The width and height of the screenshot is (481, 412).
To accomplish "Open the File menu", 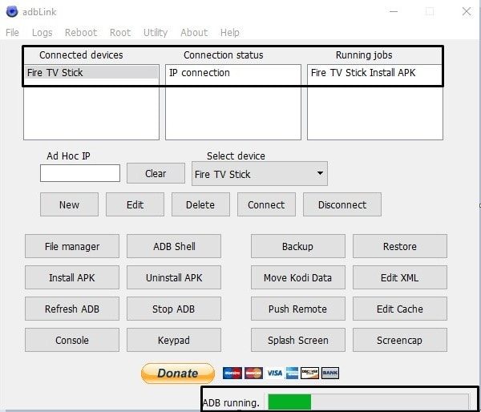I will click(12, 33).
